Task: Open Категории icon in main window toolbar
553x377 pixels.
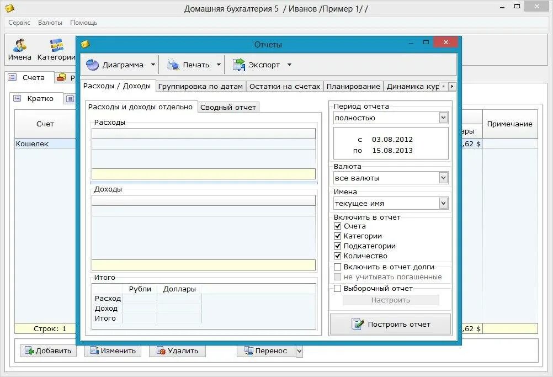Action: pos(56,45)
